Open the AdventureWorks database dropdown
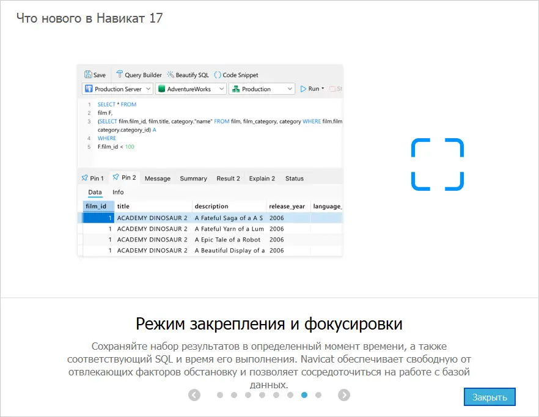Viewport: 539px width, 417px height. (191, 89)
